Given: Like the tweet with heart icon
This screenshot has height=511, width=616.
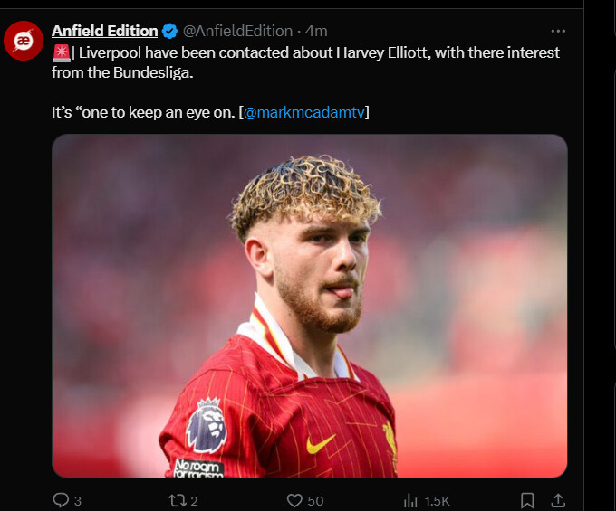Looking at the screenshot, I should pyautogui.click(x=294, y=500).
